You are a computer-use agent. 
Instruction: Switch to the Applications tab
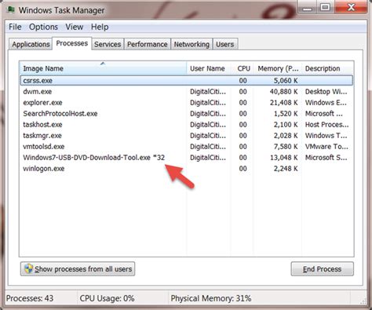pyautogui.click(x=31, y=44)
